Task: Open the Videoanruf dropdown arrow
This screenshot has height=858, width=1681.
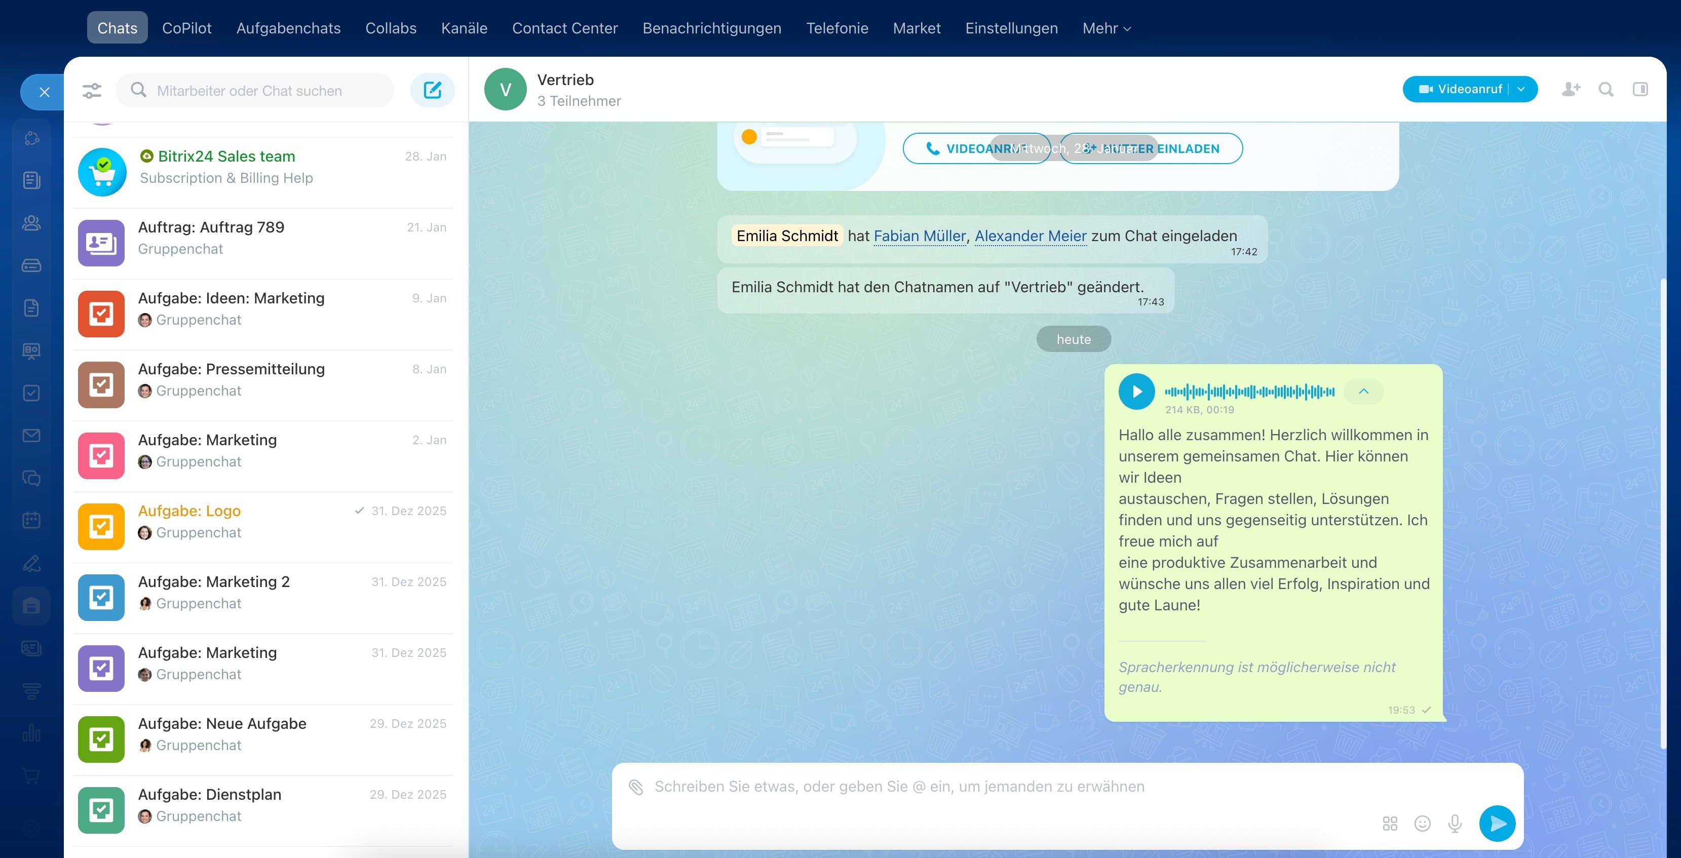Action: pyautogui.click(x=1522, y=89)
